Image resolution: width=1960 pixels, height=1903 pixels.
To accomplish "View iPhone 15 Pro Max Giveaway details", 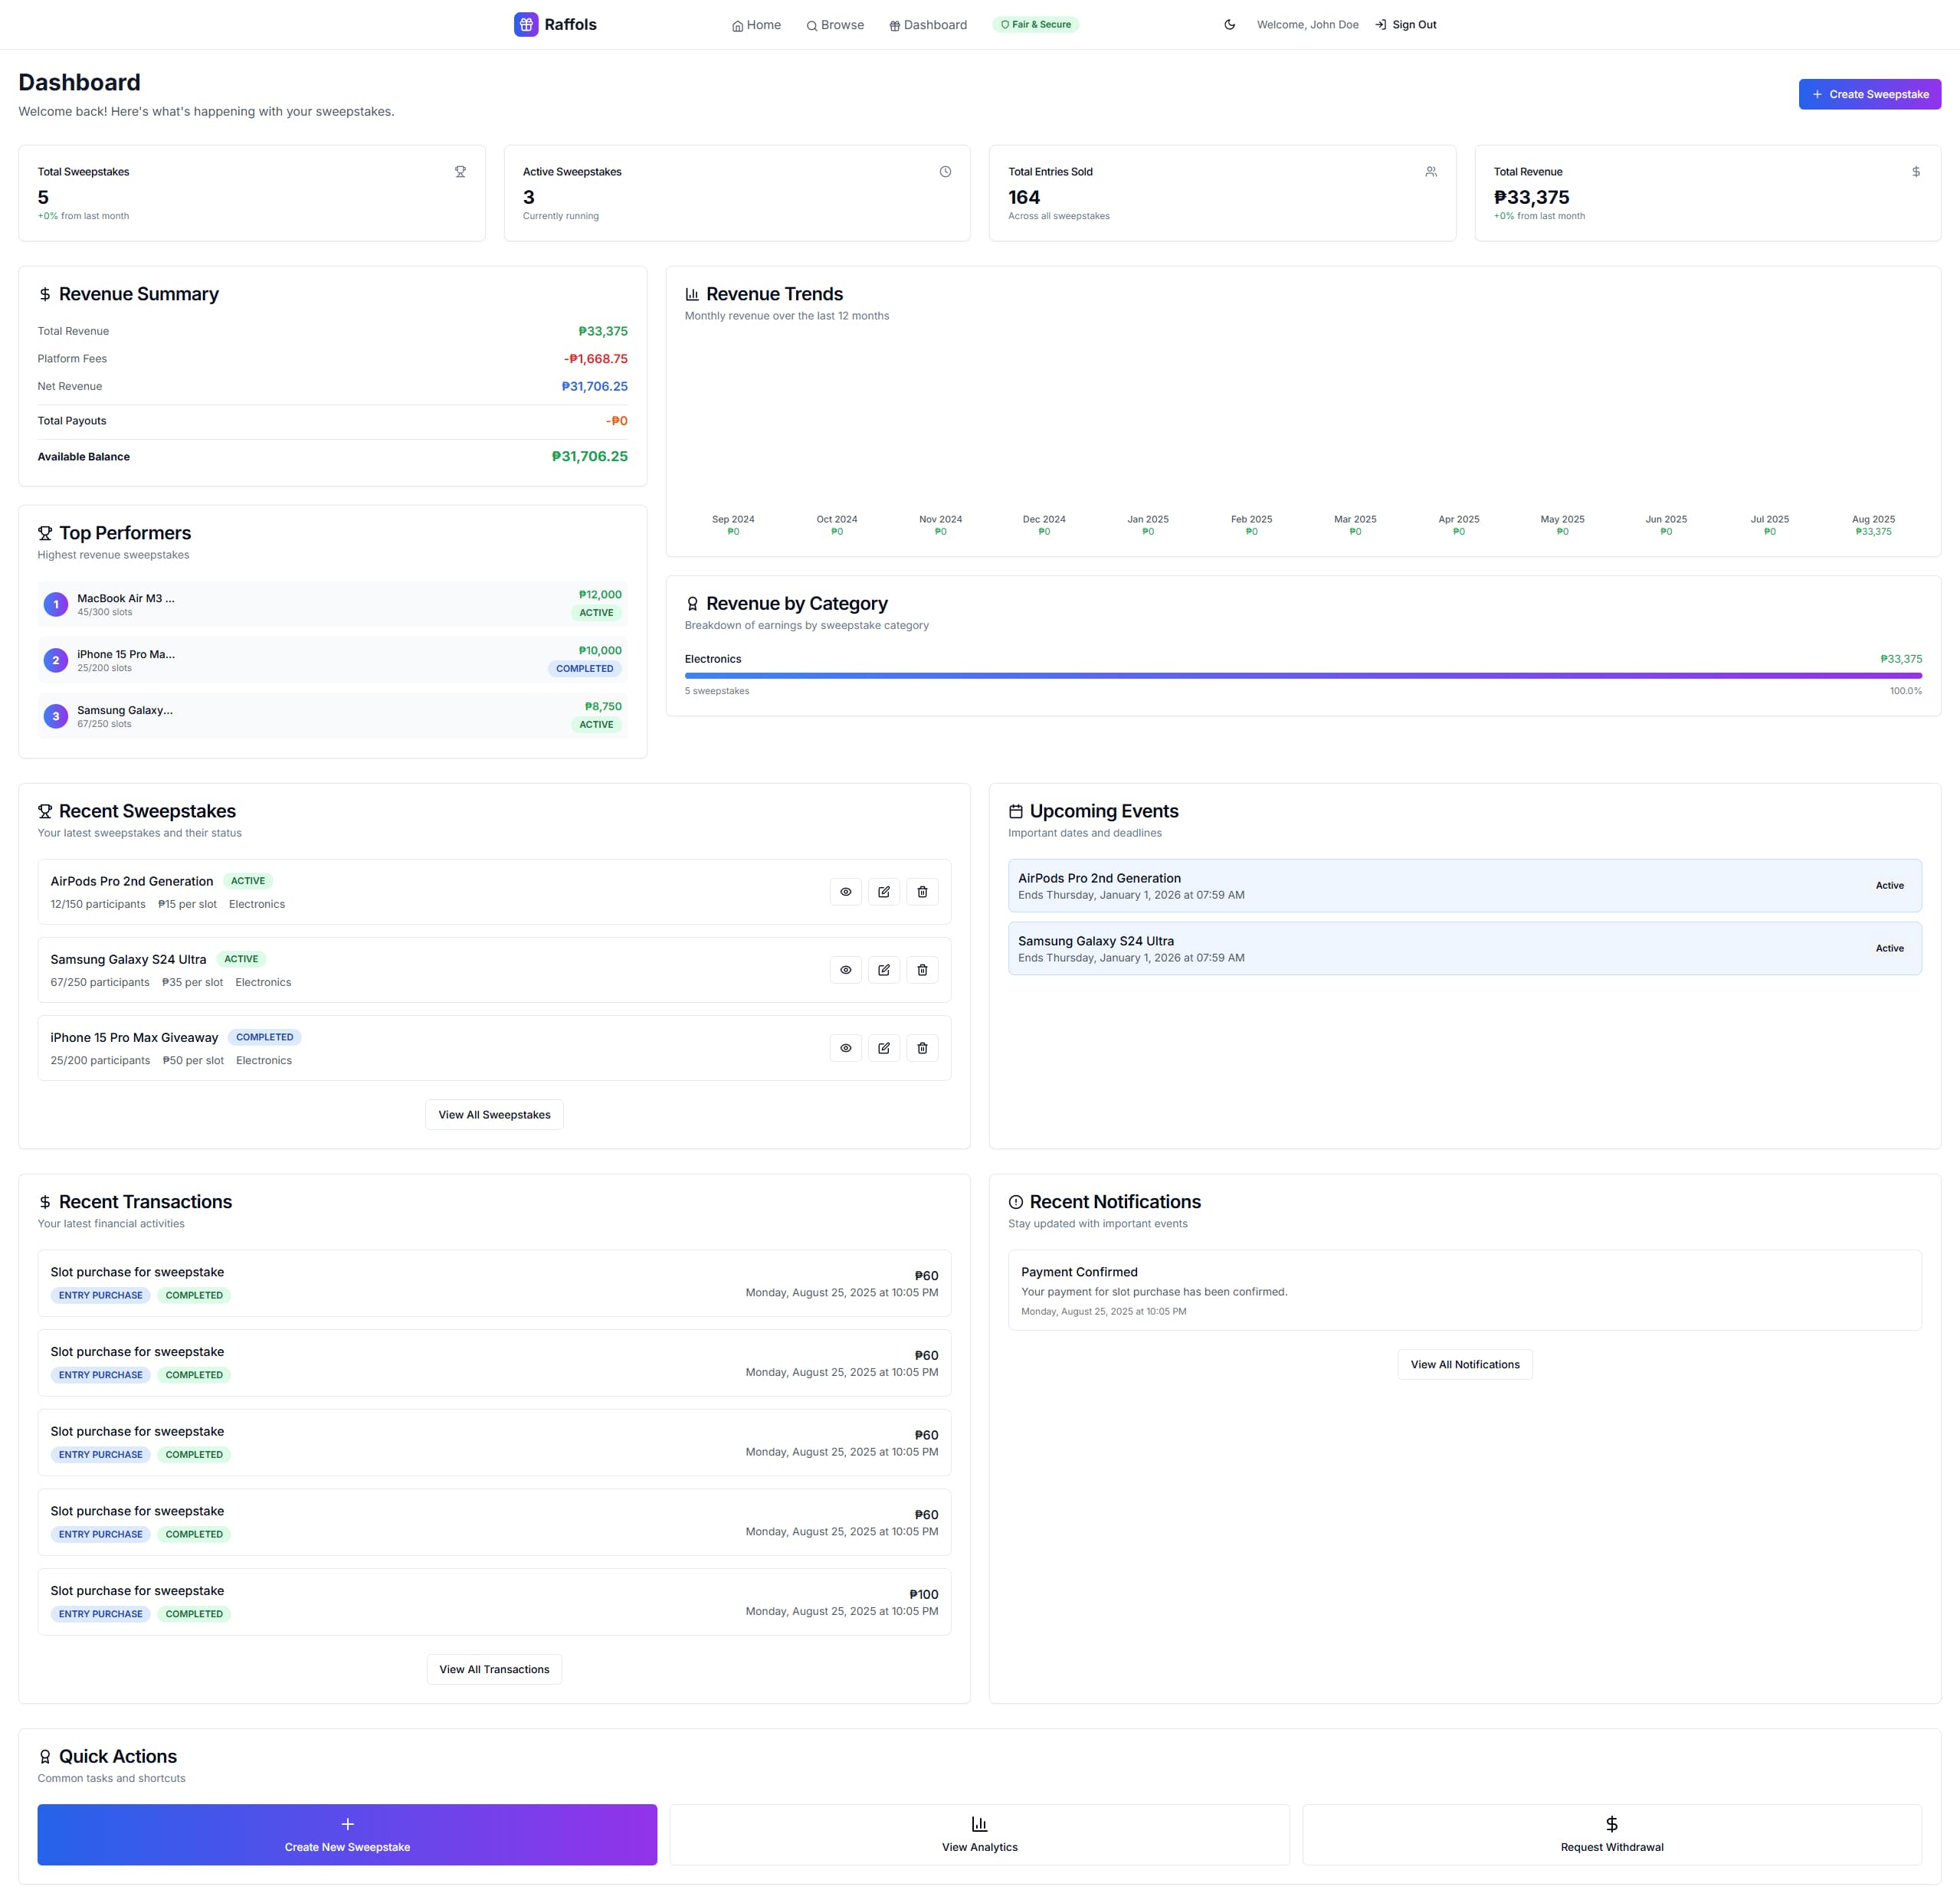I will tap(845, 1048).
